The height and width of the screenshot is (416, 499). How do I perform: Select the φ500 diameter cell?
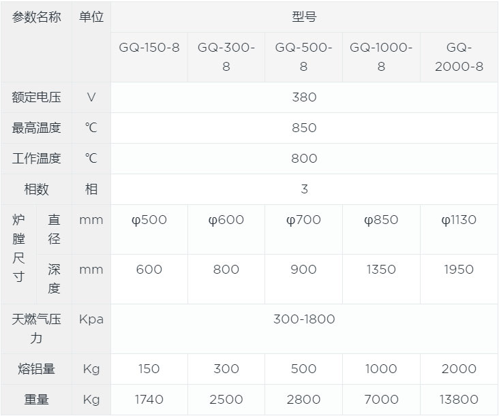click(149, 220)
